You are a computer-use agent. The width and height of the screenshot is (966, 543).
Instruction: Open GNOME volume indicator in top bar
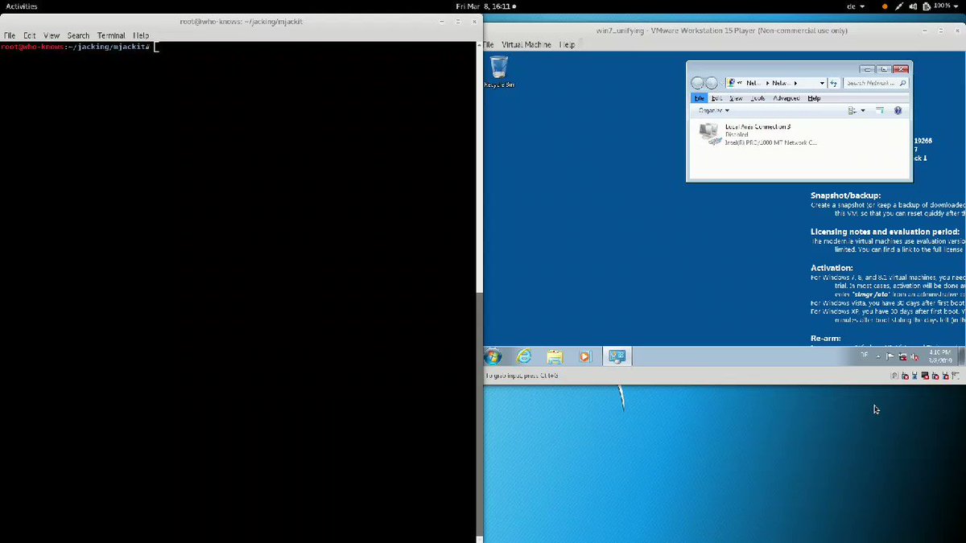click(x=913, y=6)
